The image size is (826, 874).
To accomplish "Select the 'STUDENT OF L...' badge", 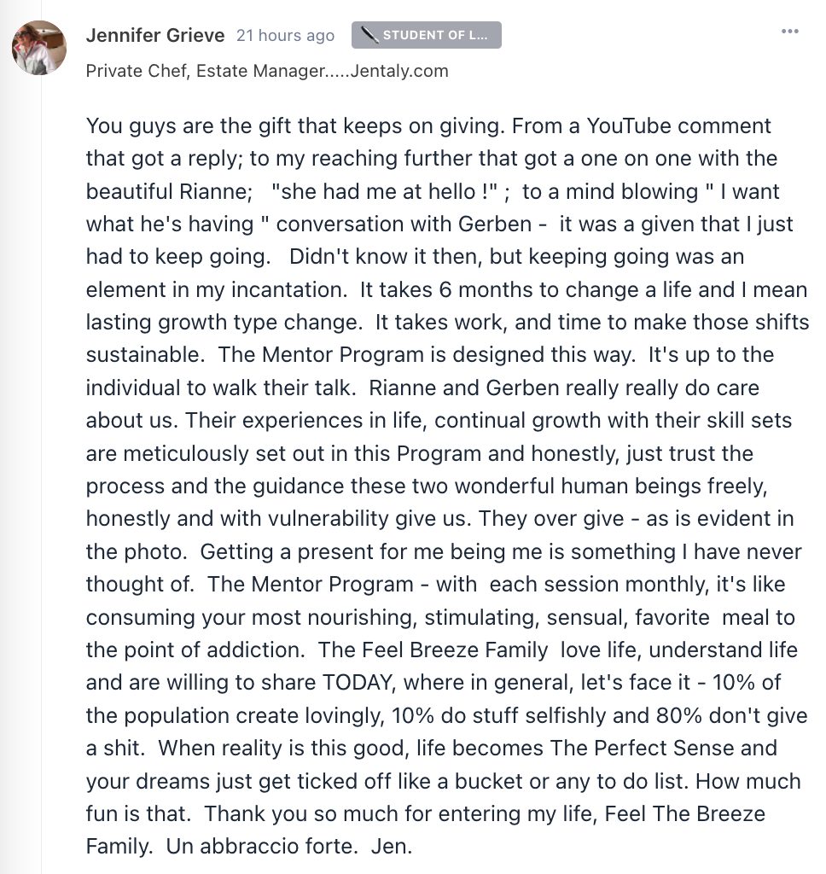I will coord(427,35).
